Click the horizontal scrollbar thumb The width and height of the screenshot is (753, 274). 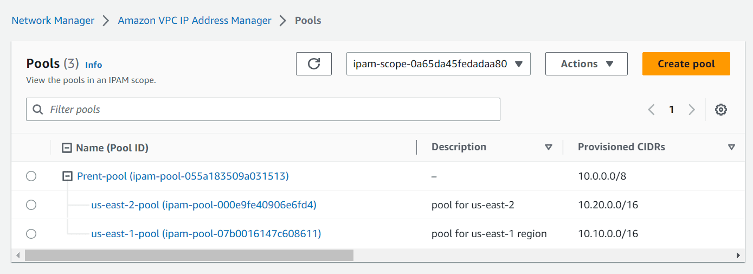pyautogui.click(x=189, y=255)
